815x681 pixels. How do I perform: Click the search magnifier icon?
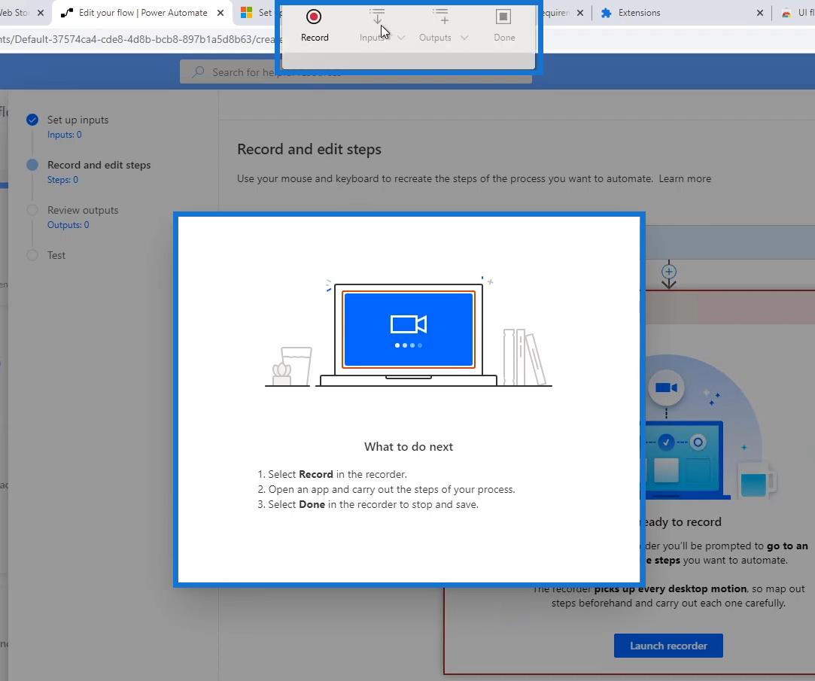(198, 72)
